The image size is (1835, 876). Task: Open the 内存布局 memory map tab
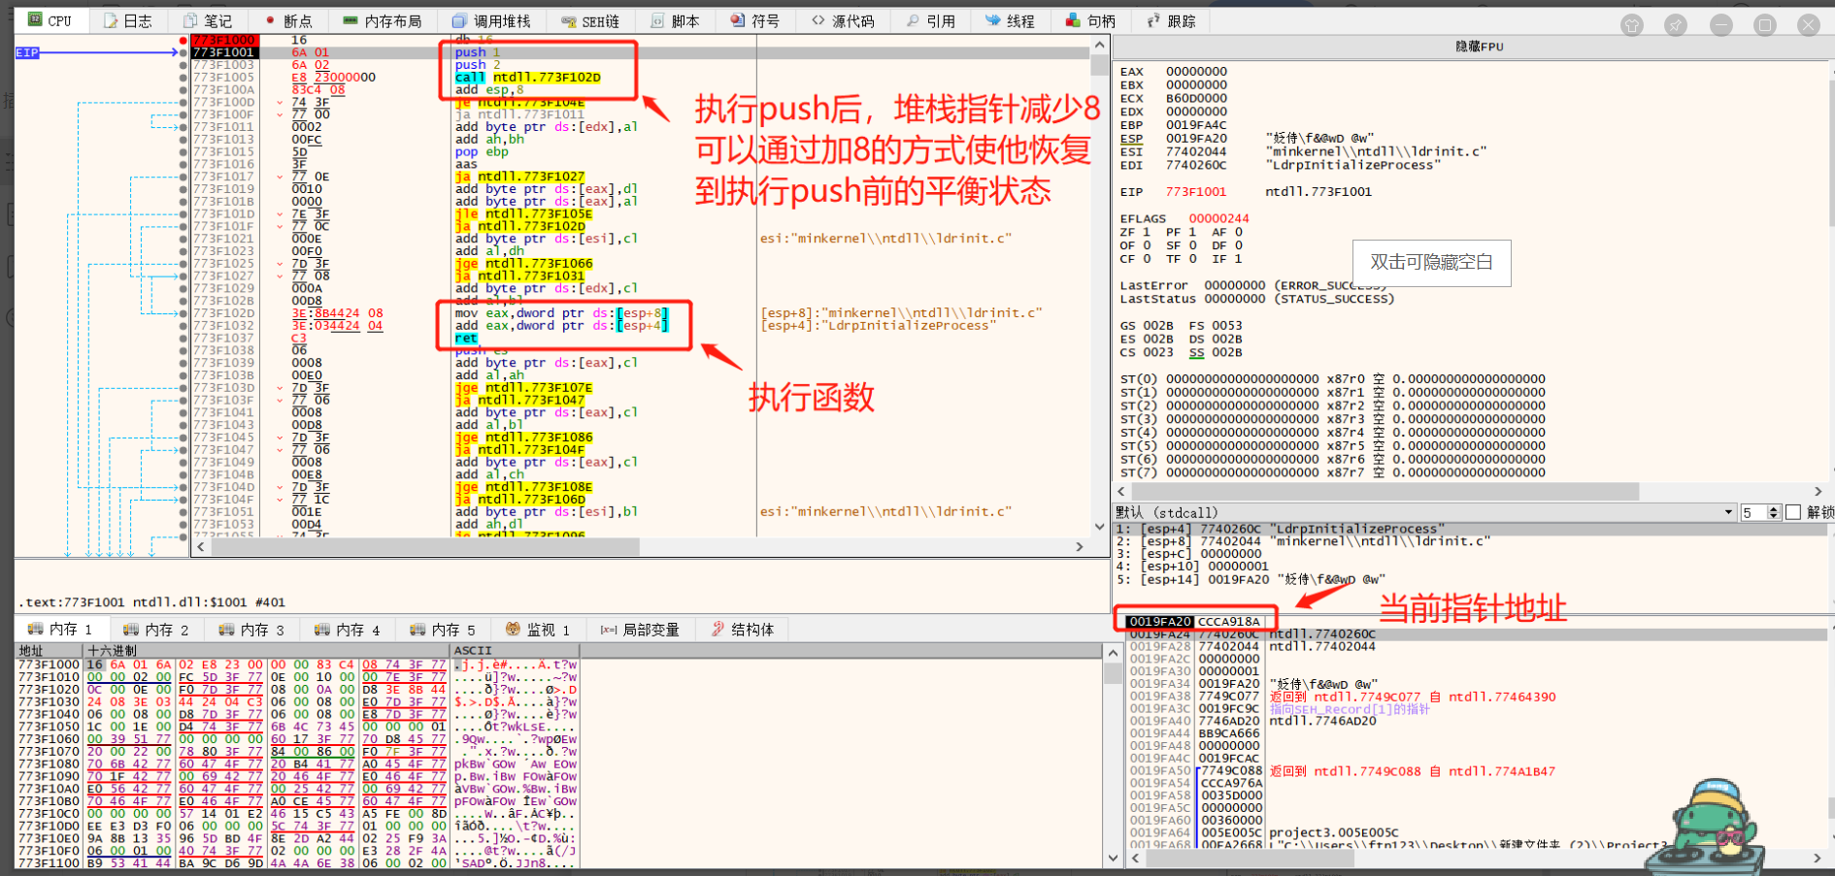click(x=383, y=20)
